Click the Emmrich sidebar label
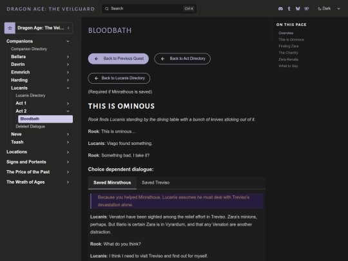Screen dimensions: 348x261 point(21,72)
